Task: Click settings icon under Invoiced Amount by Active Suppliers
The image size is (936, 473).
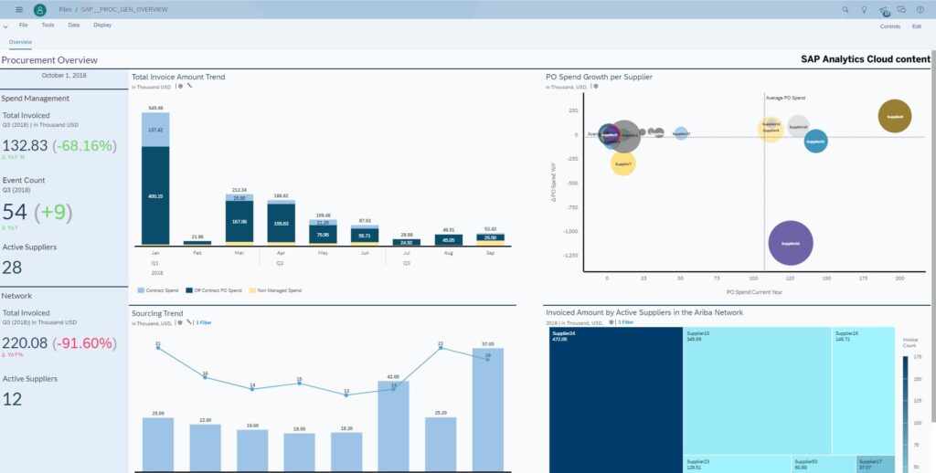Action: tap(612, 322)
